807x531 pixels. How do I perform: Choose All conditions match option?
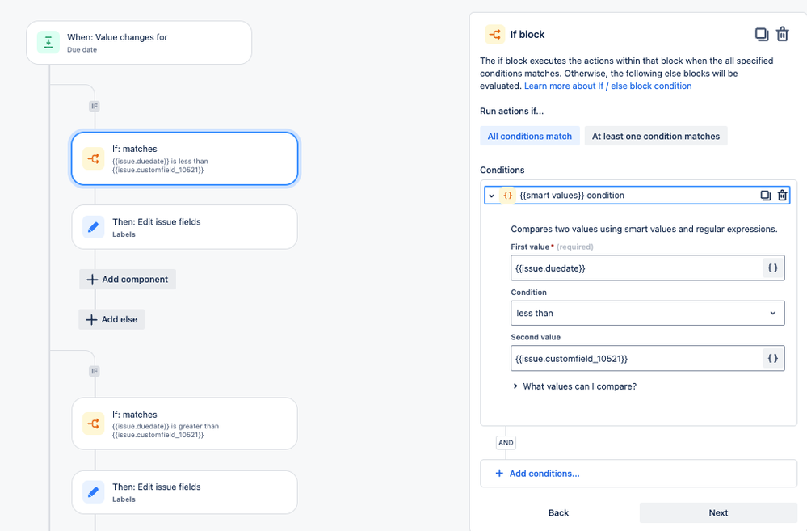(x=530, y=136)
